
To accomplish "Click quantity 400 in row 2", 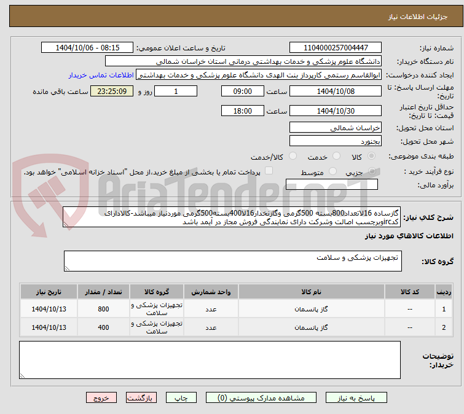I will (103, 327).
